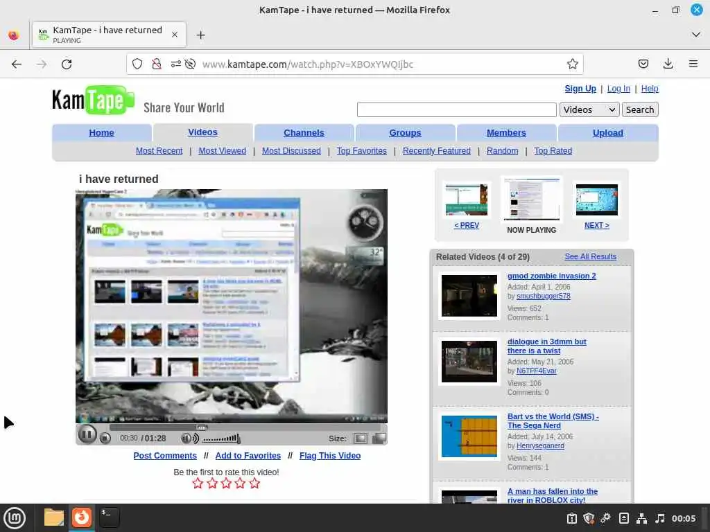Click the KamTape logo

pyautogui.click(x=94, y=100)
